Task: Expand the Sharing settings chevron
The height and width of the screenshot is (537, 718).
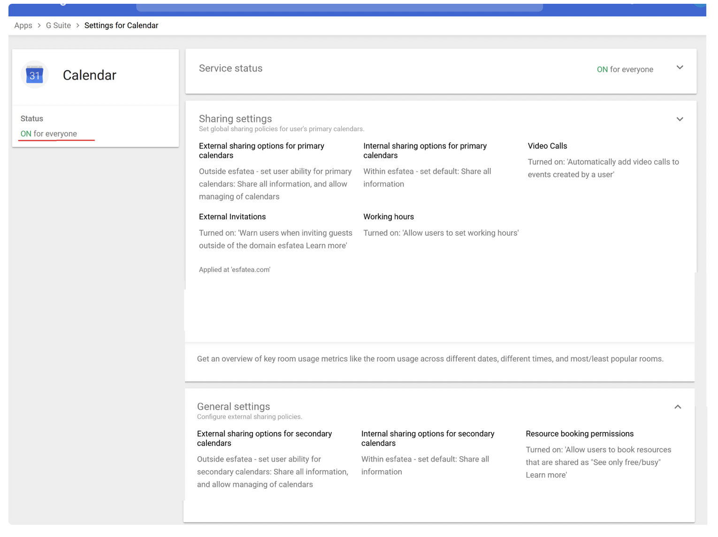Action: pyautogui.click(x=679, y=119)
